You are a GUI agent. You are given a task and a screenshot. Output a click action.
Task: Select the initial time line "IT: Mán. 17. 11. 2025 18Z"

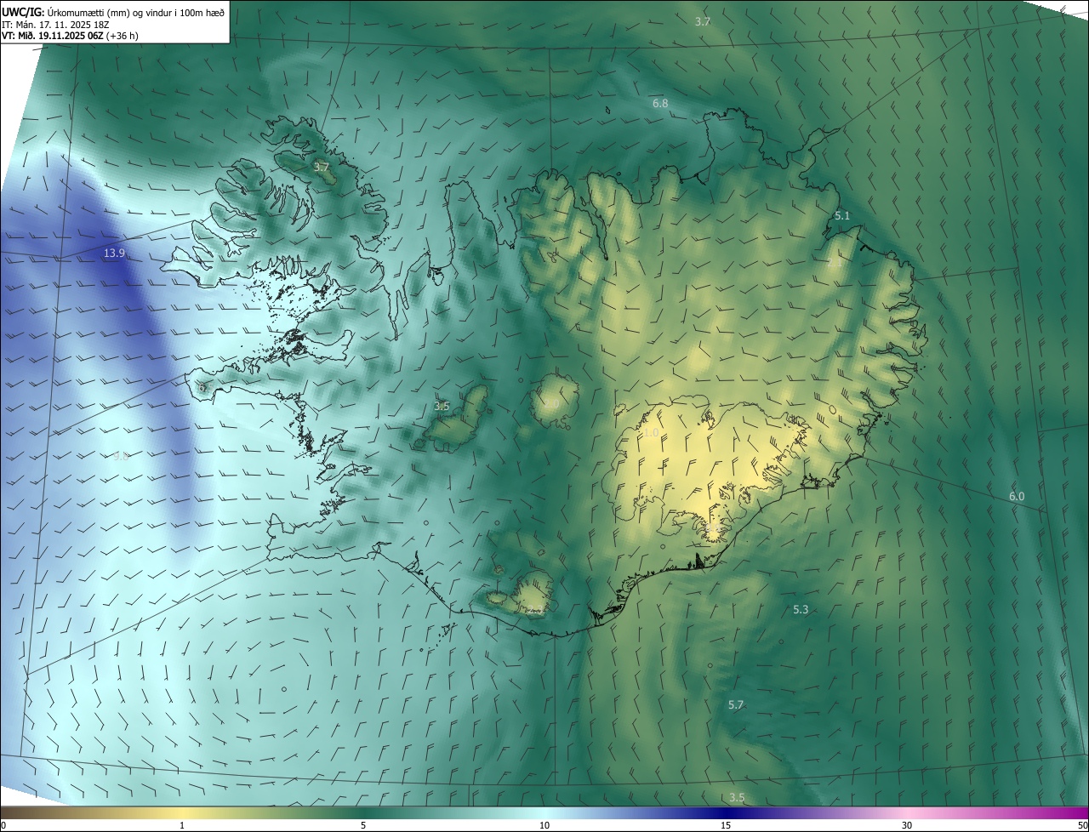[x=55, y=25]
